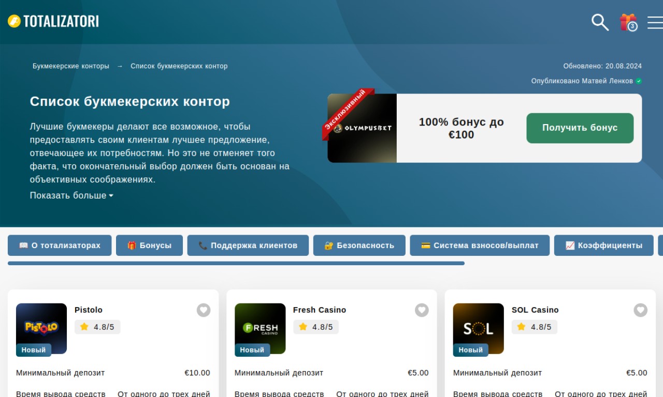The height and width of the screenshot is (397, 663).
Task: Open the Pistolo title link
Action: [89, 310]
